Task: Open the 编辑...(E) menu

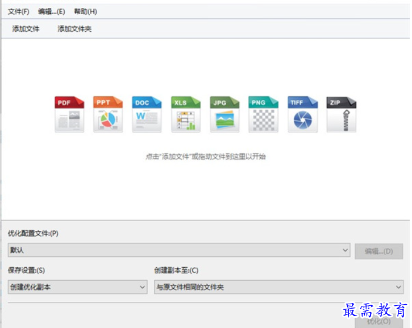Action: click(51, 11)
